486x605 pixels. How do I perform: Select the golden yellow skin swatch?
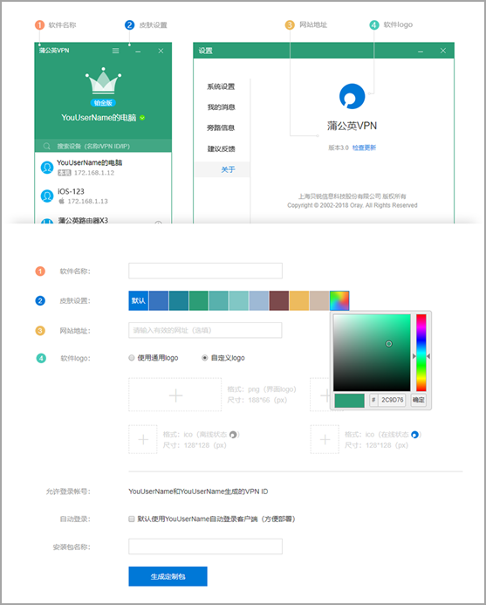coord(299,300)
